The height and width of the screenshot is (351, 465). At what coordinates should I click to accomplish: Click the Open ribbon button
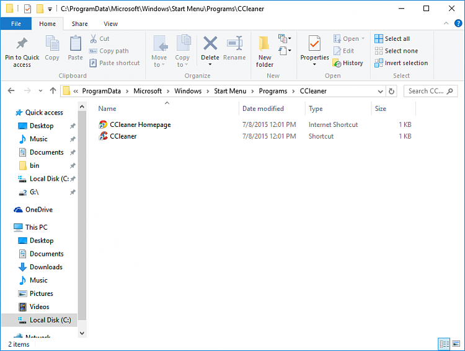click(348, 38)
